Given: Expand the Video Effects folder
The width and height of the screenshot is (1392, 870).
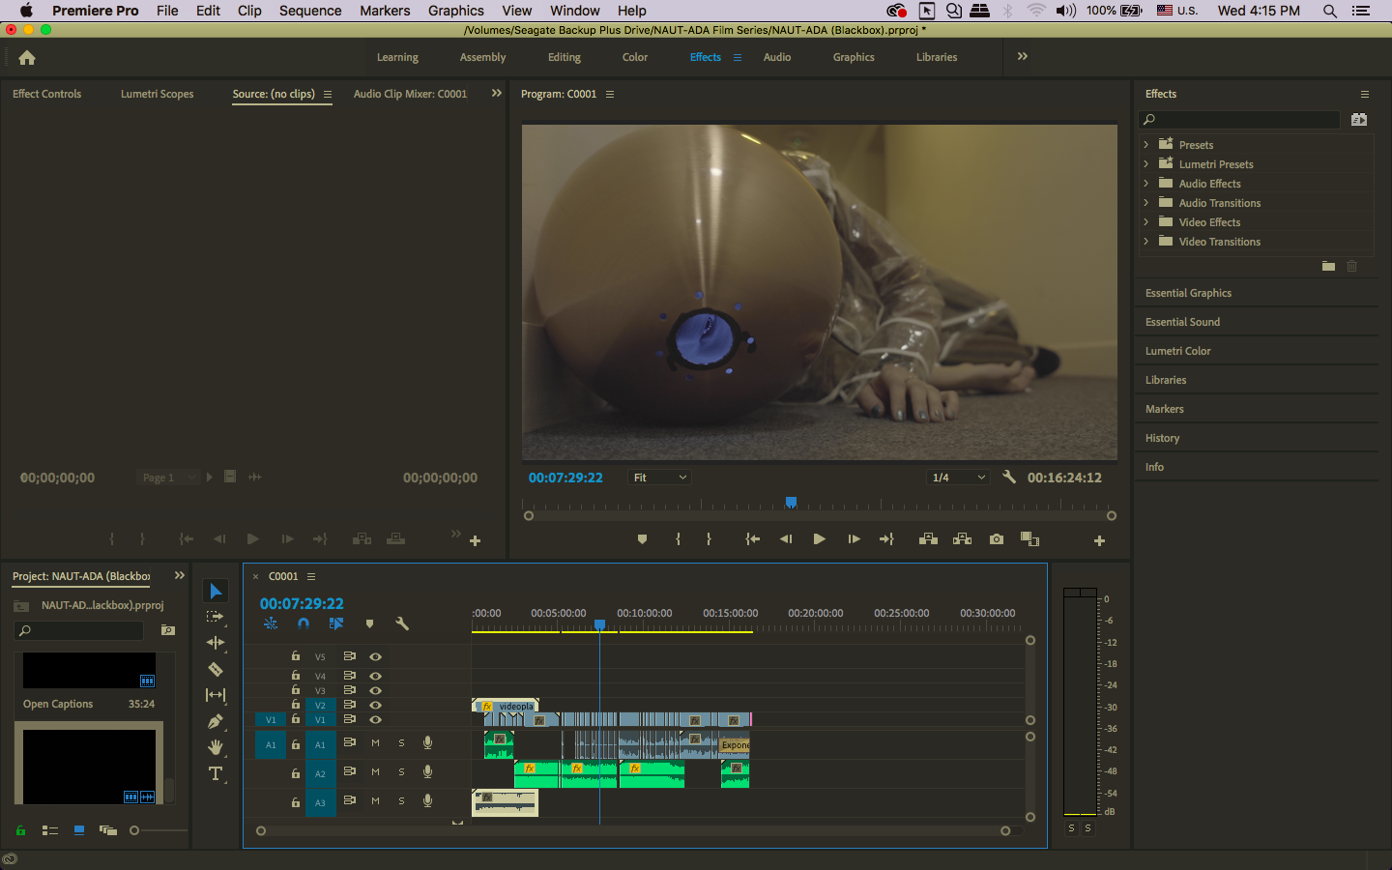Looking at the screenshot, I should (x=1146, y=222).
